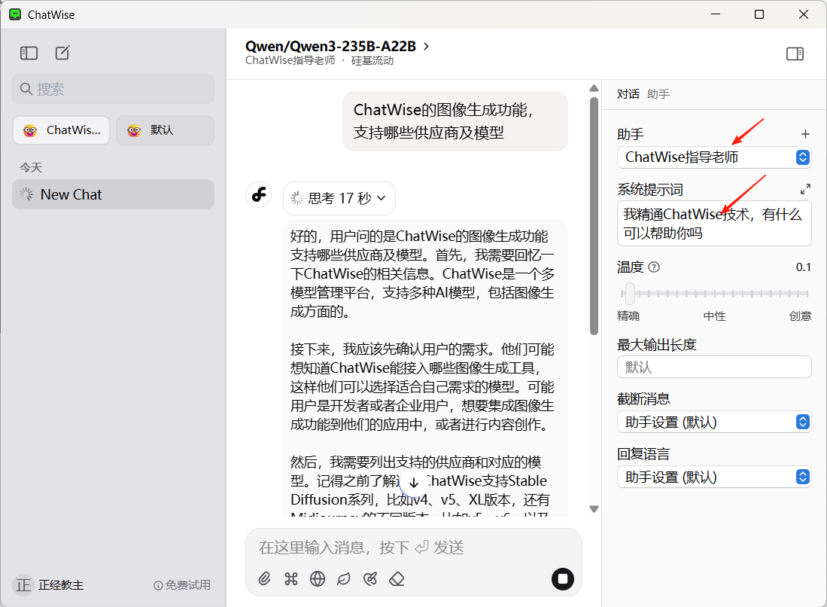
Task: Click the 免费试用 link
Action: (187, 585)
